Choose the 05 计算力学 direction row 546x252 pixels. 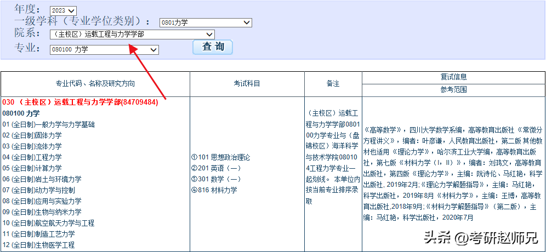pos(32,168)
